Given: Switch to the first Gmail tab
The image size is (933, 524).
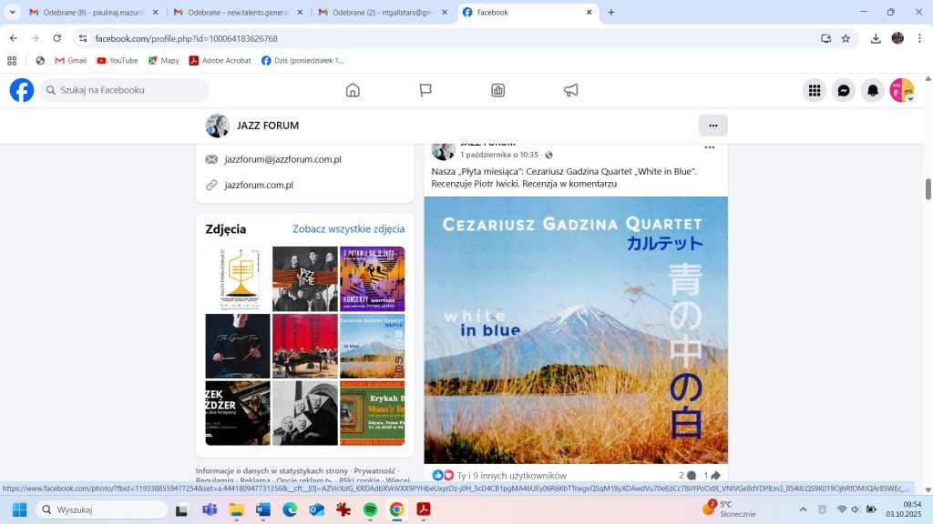Looking at the screenshot, I should pos(91,12).
